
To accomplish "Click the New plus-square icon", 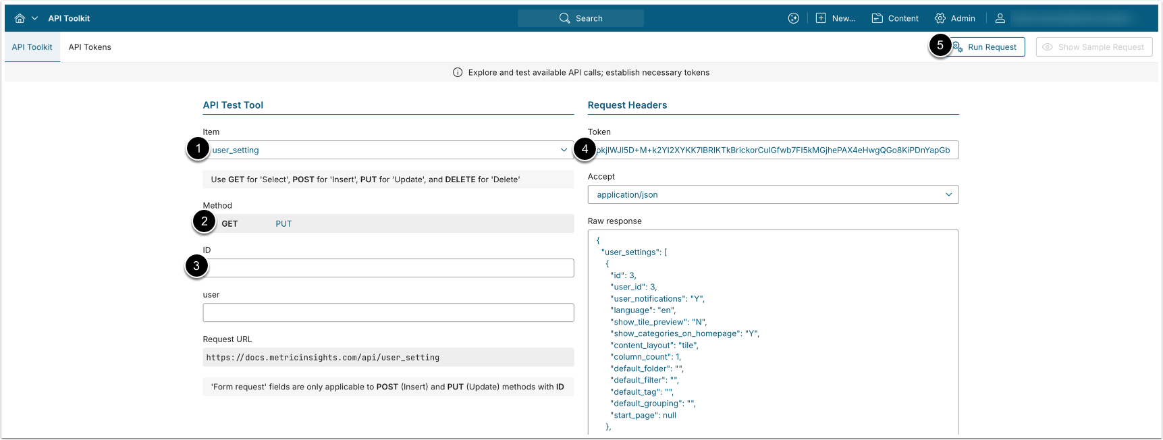I will [821, 18].
